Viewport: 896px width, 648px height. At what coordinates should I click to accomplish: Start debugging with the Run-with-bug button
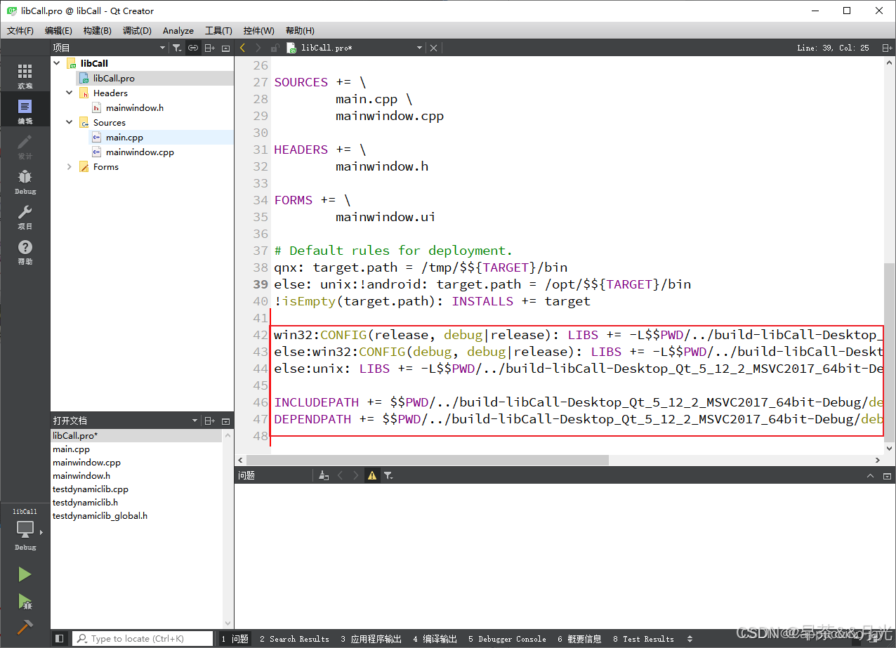[25, 601]
